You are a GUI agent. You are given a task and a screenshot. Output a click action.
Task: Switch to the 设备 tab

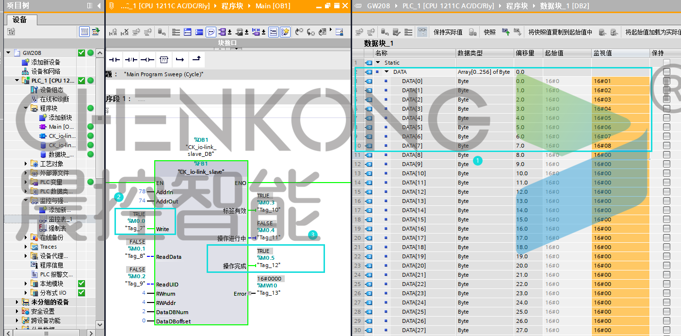click(20, 20)
